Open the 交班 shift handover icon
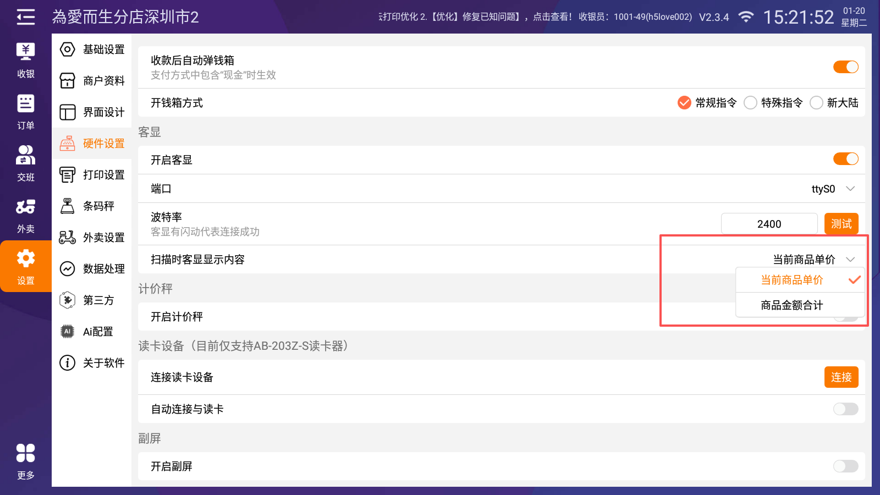The width and height of the screenshot is (880, 495). coord(25,163)
